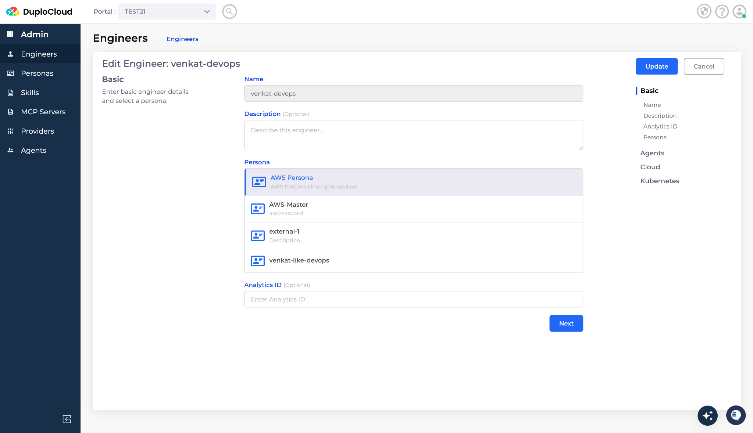Image resolution: width=753 pixels, height=433 pixels.
Task: Open the chat bubble support icon
Action: pos(736,415)
